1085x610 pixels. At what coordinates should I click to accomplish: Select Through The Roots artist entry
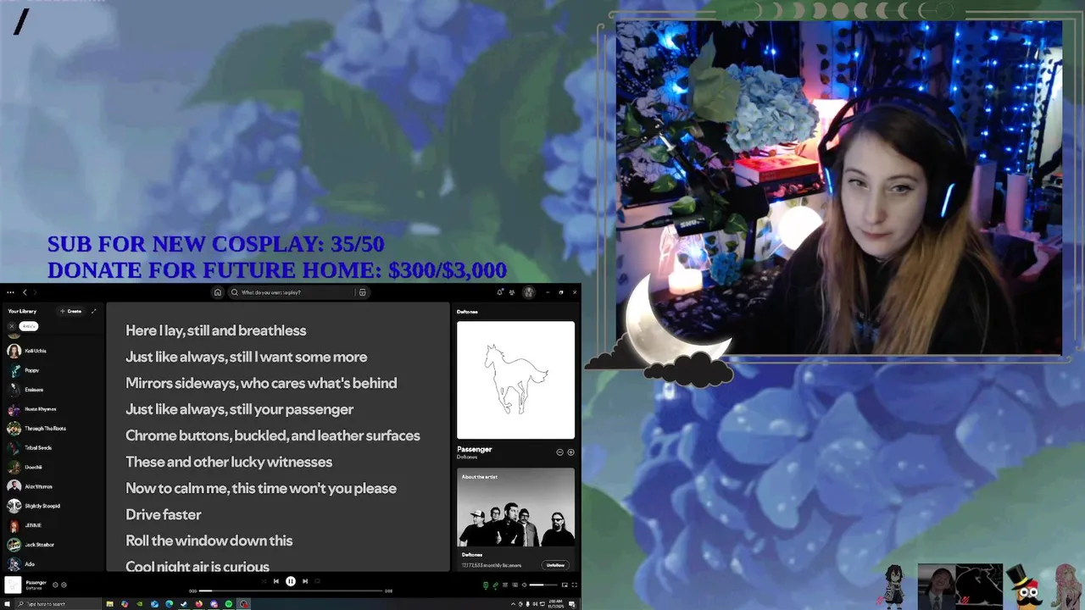pyautogui.click(x=53, y=429)
